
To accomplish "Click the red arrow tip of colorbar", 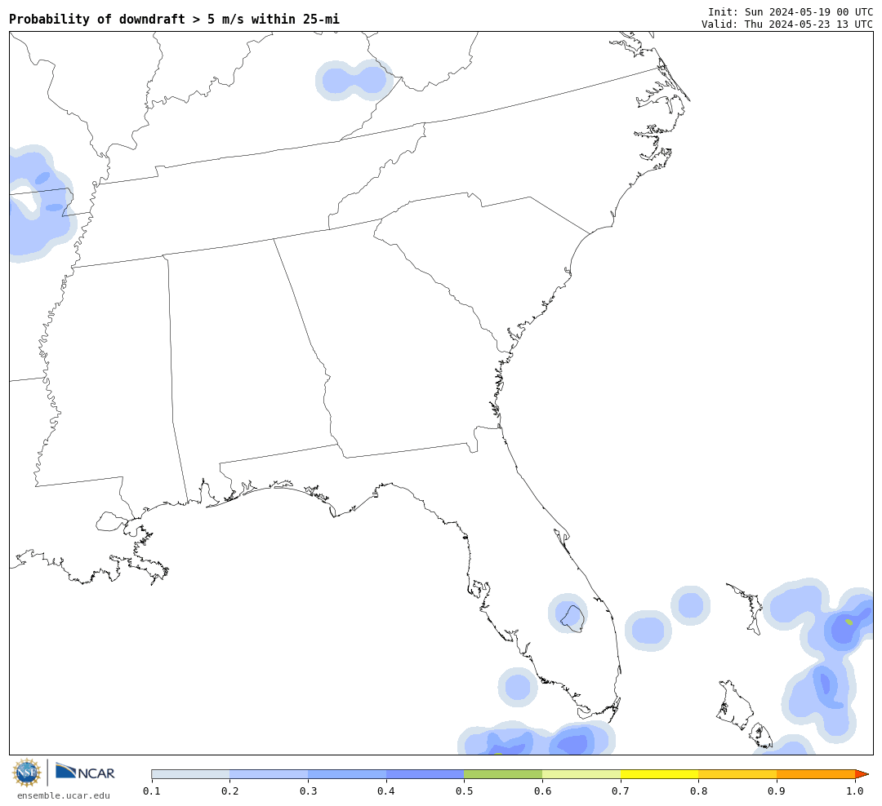I will click(x=862, y=774).
